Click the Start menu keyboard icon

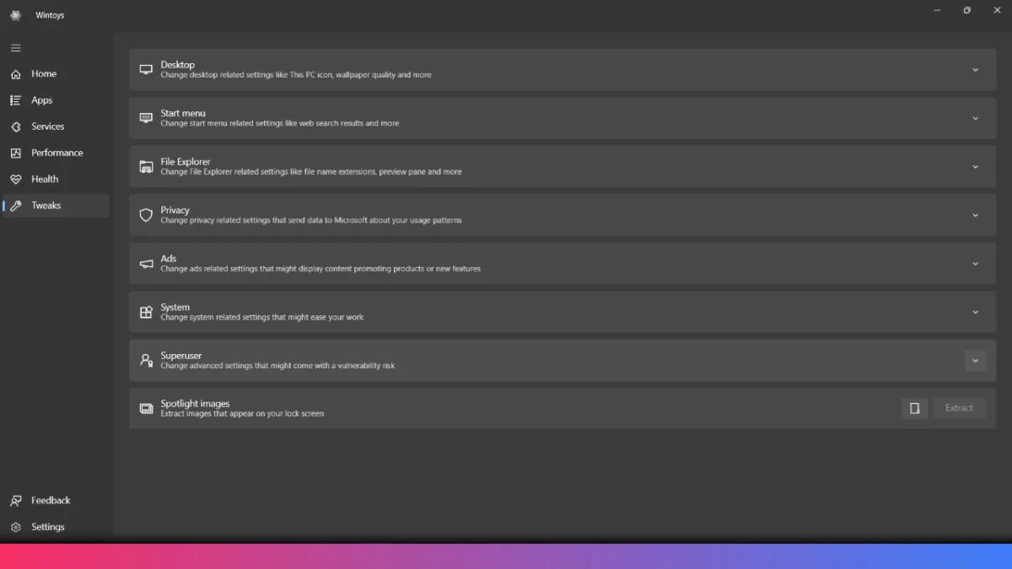coord(146,118)
